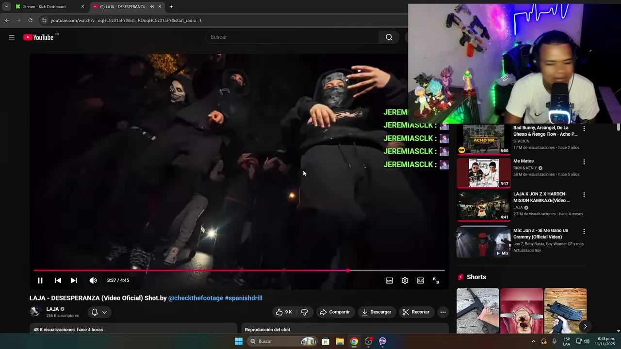Open the Bad Bunny Acho PR thumbnail

484,140
